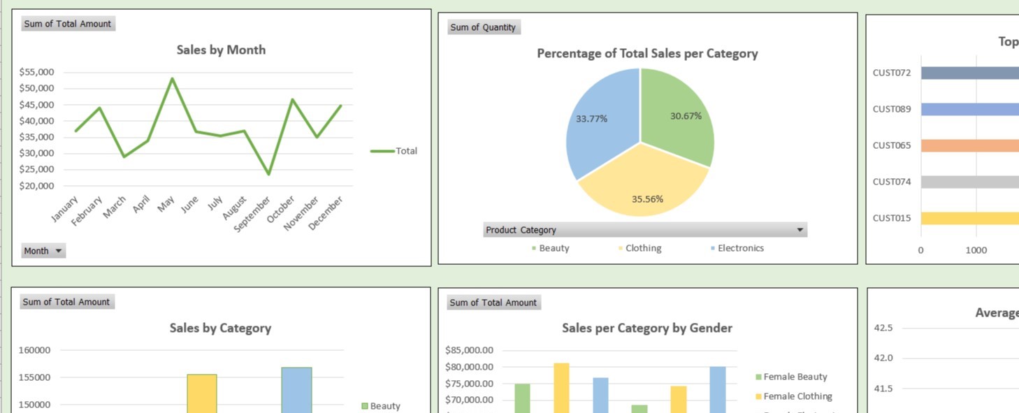This screenshot has height=413, width=1019.
Task: Select the green 30.67% pie slice
Action: [678, 119]
